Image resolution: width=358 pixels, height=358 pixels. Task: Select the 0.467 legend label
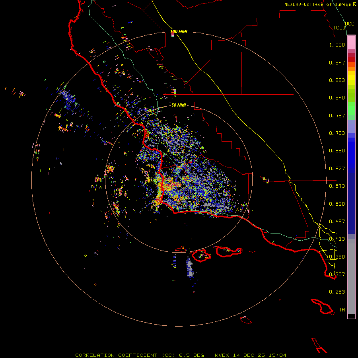[x=337, y=222]
